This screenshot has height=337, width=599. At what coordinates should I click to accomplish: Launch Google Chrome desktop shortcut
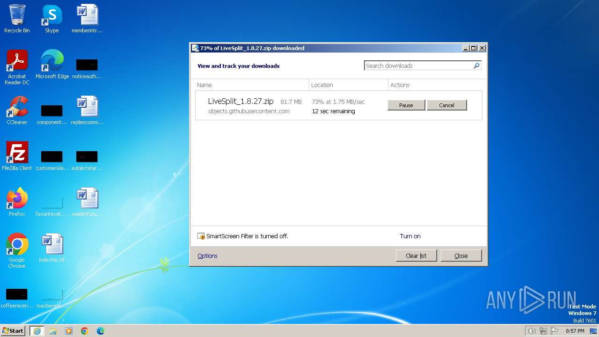click(x=17, y=251)
